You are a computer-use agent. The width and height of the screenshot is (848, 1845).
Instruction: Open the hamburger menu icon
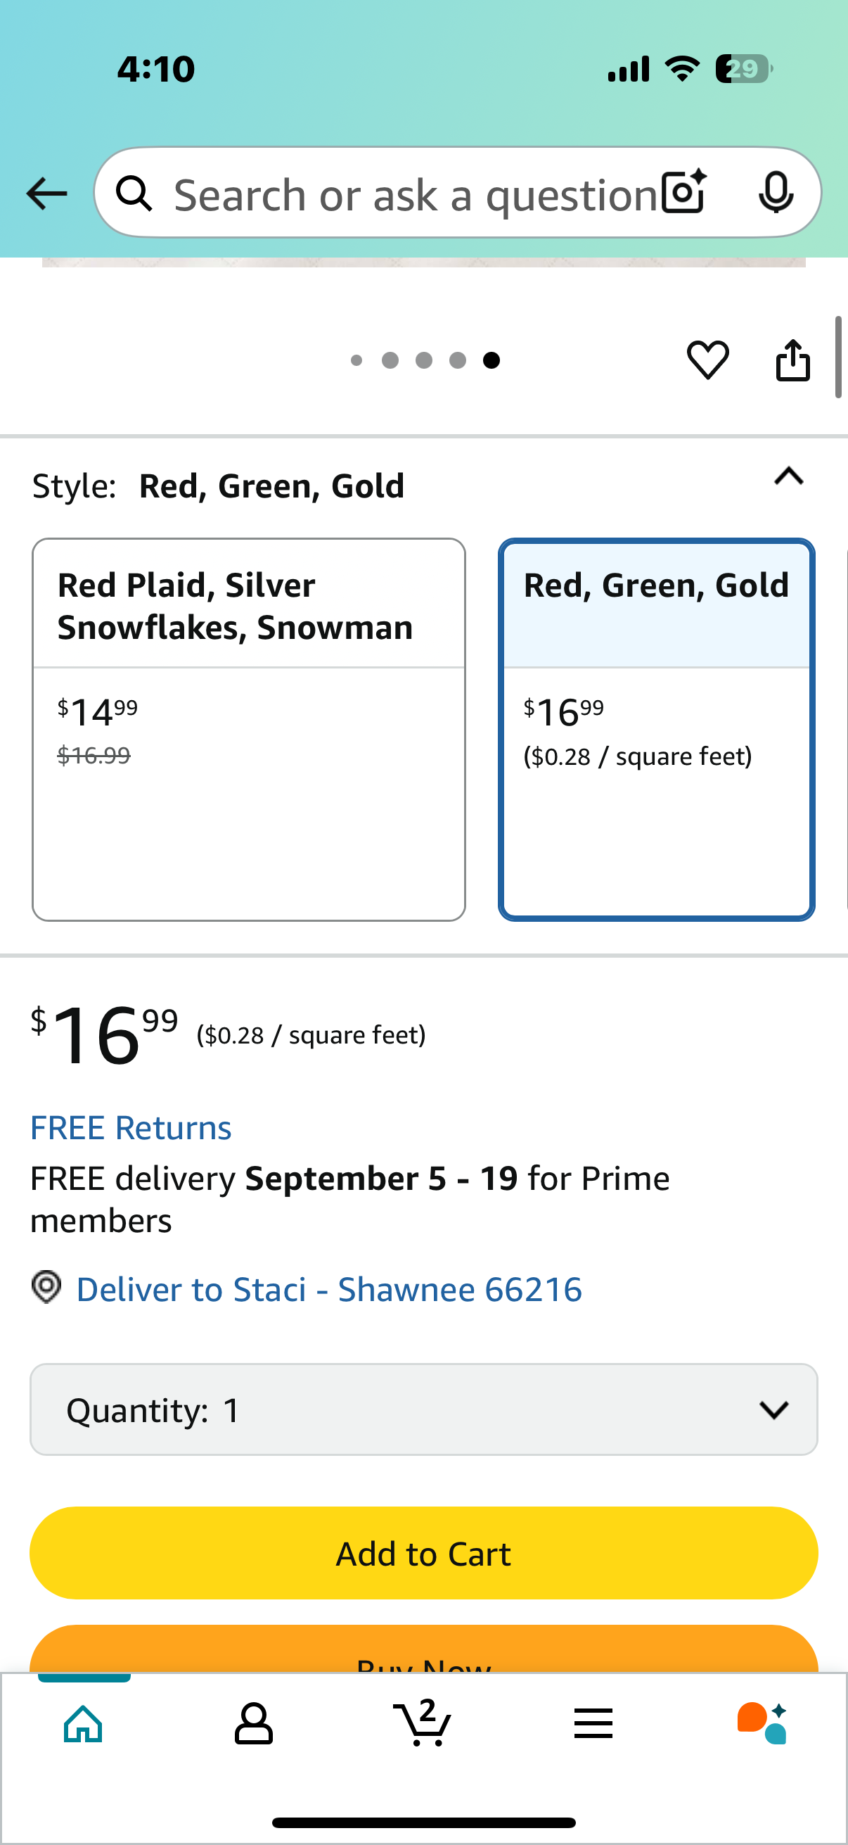[x=593, y=1723]
